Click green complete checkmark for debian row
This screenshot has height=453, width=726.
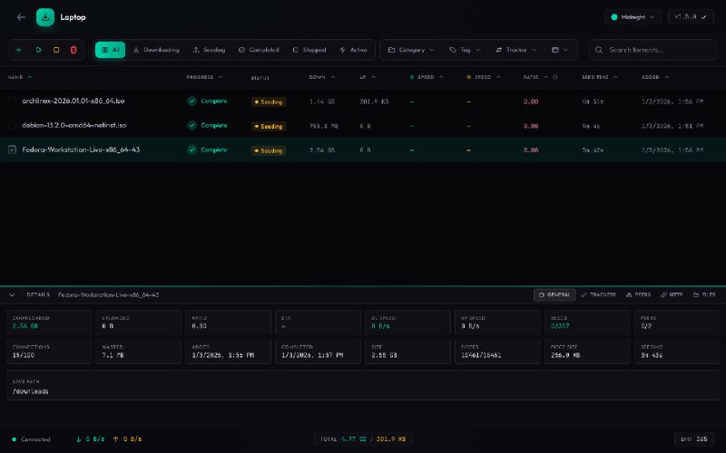tap(191, 125)
